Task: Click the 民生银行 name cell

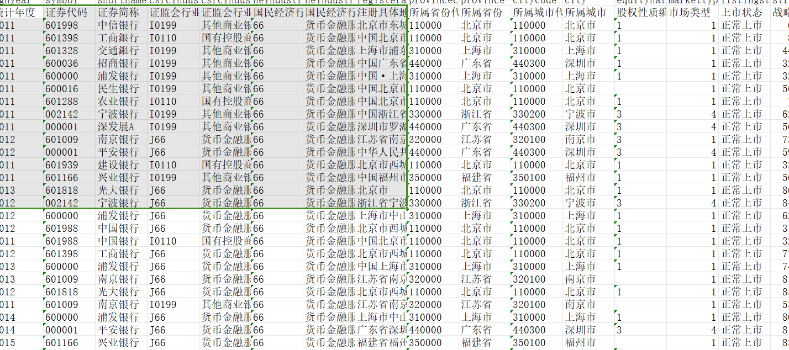Action: point(121,88)
